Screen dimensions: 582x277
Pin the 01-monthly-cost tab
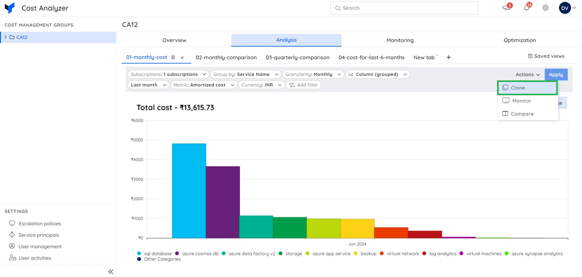[x=173, y=57]
